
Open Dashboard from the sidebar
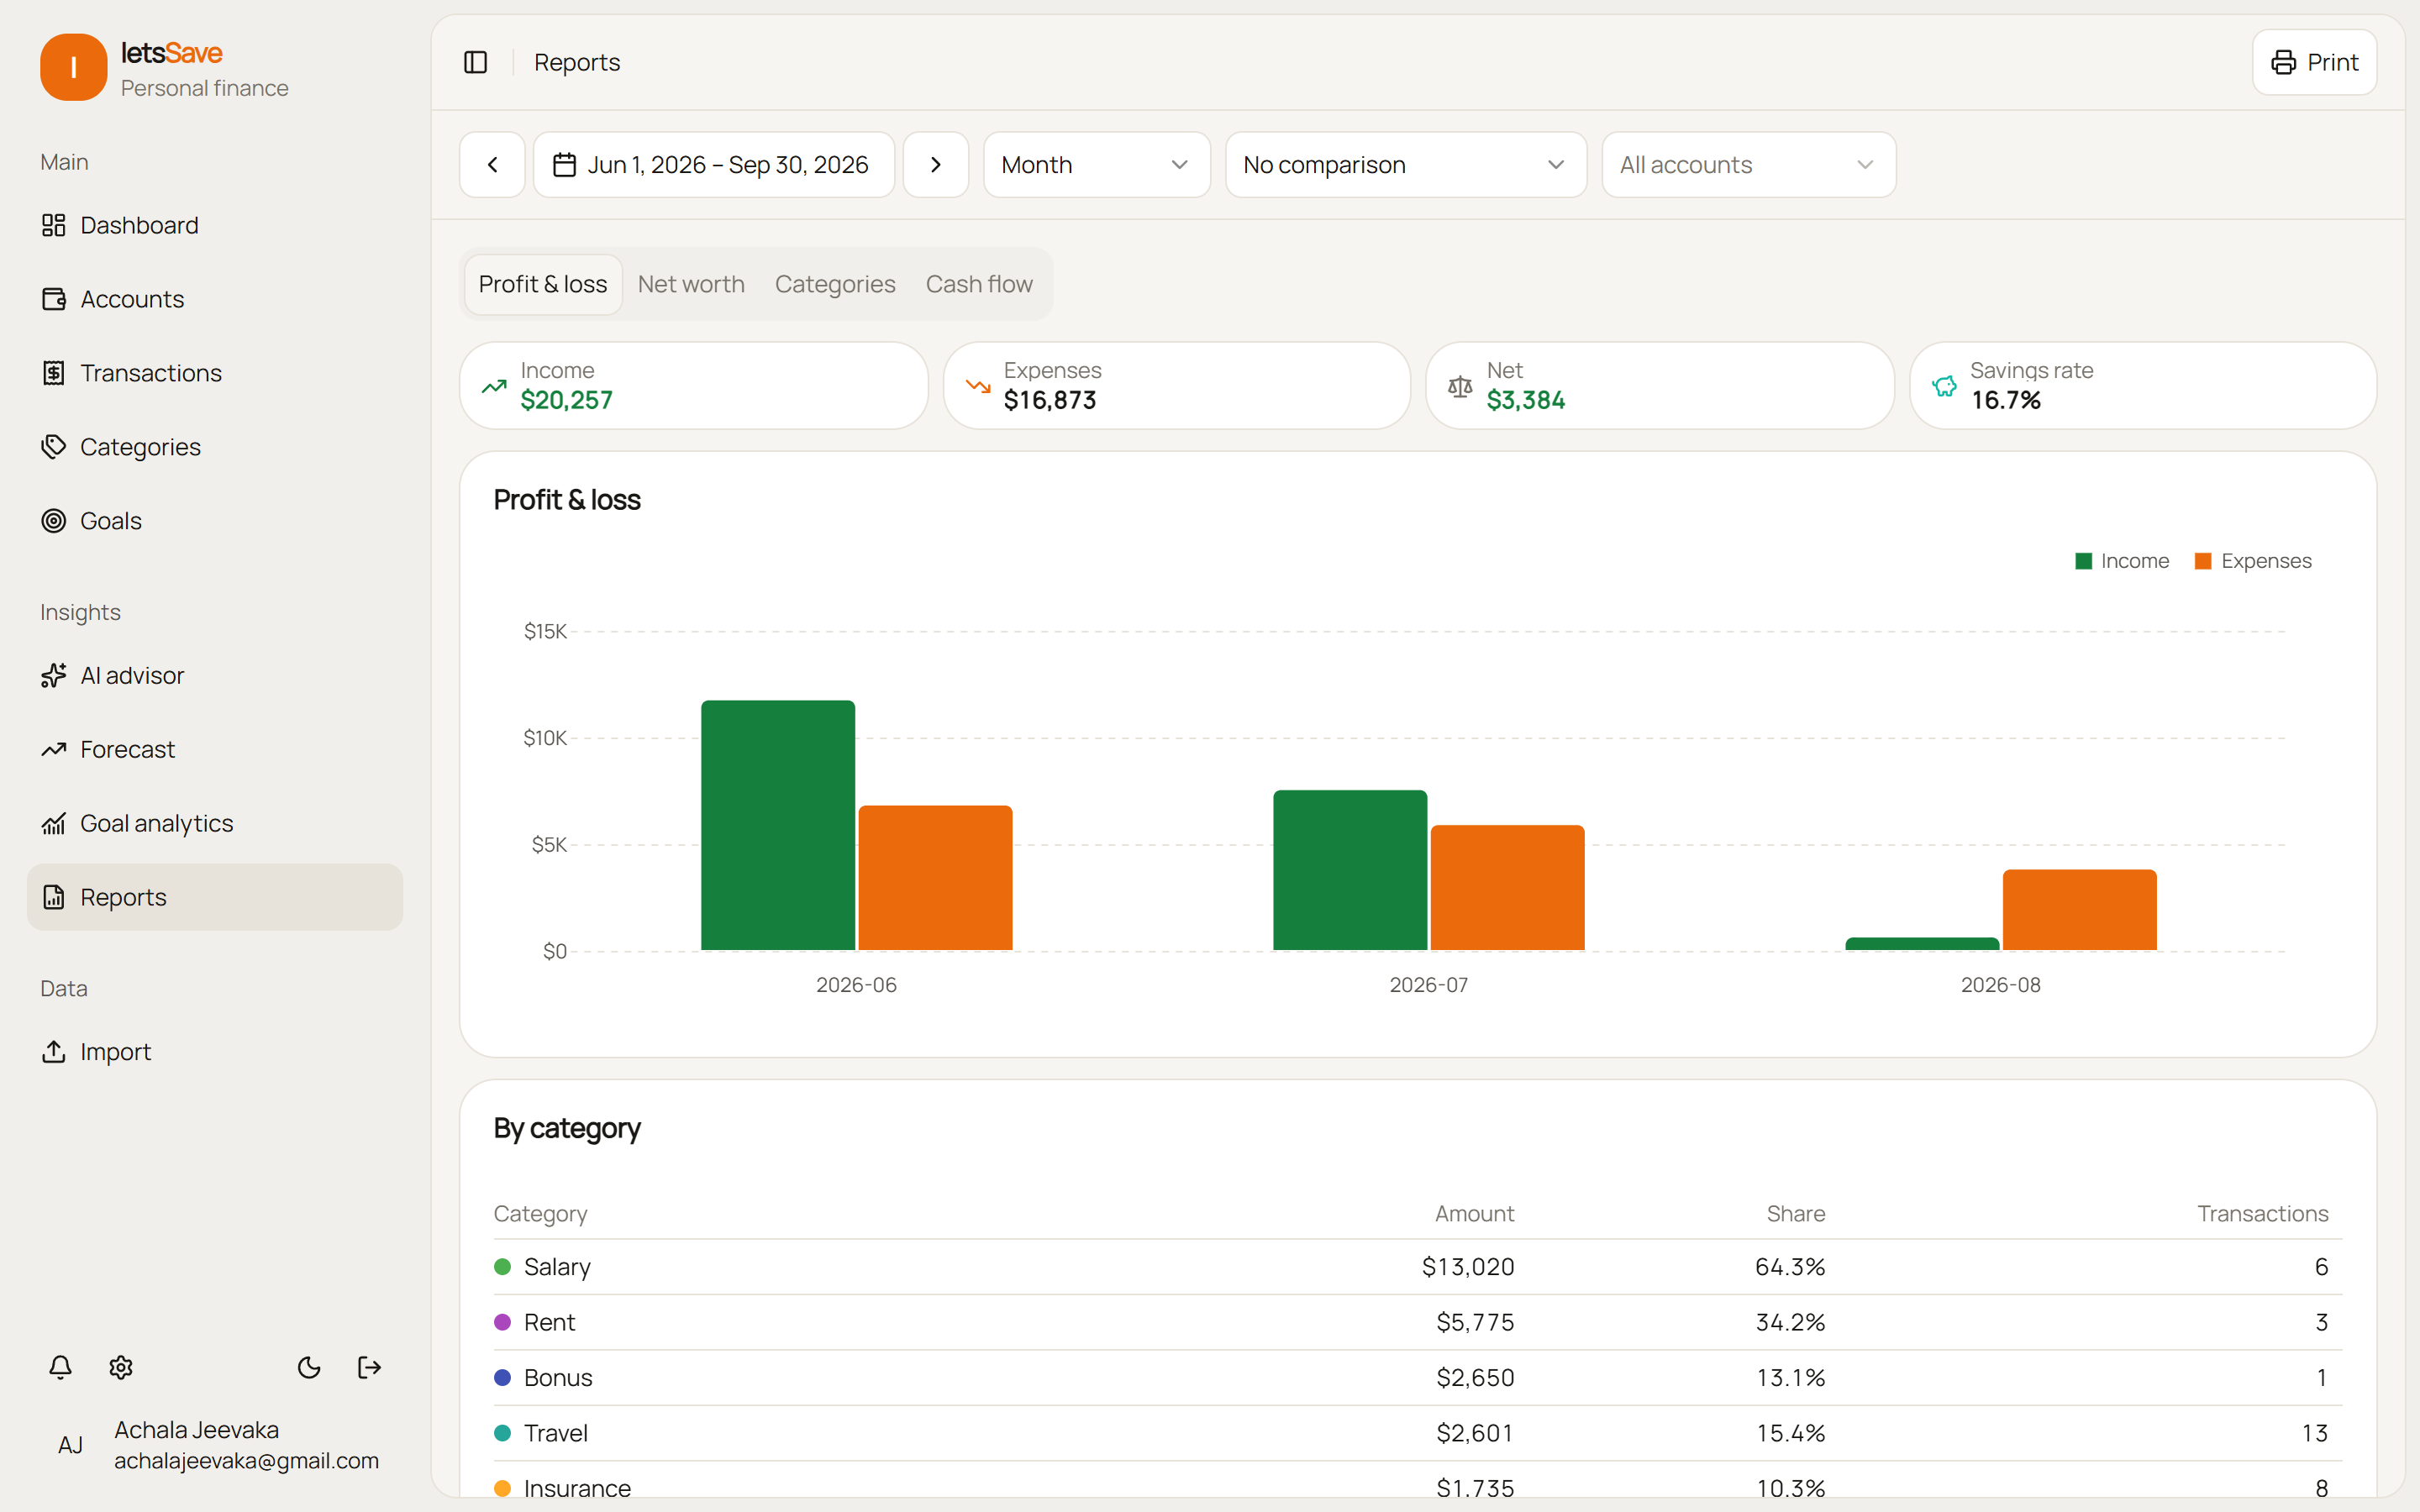coord(215,225)
